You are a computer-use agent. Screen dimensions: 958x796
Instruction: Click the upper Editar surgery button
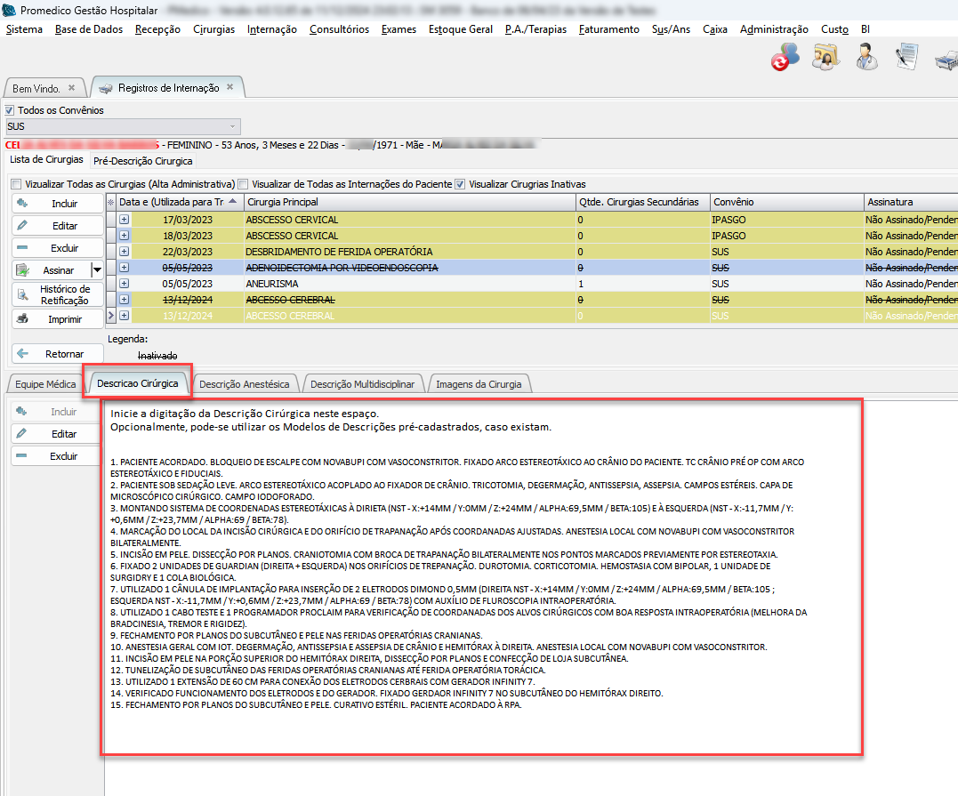58,226
